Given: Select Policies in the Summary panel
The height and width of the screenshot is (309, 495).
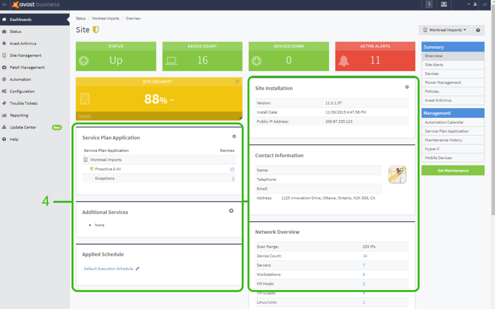Looking at the screenshot, I should 452,91.
